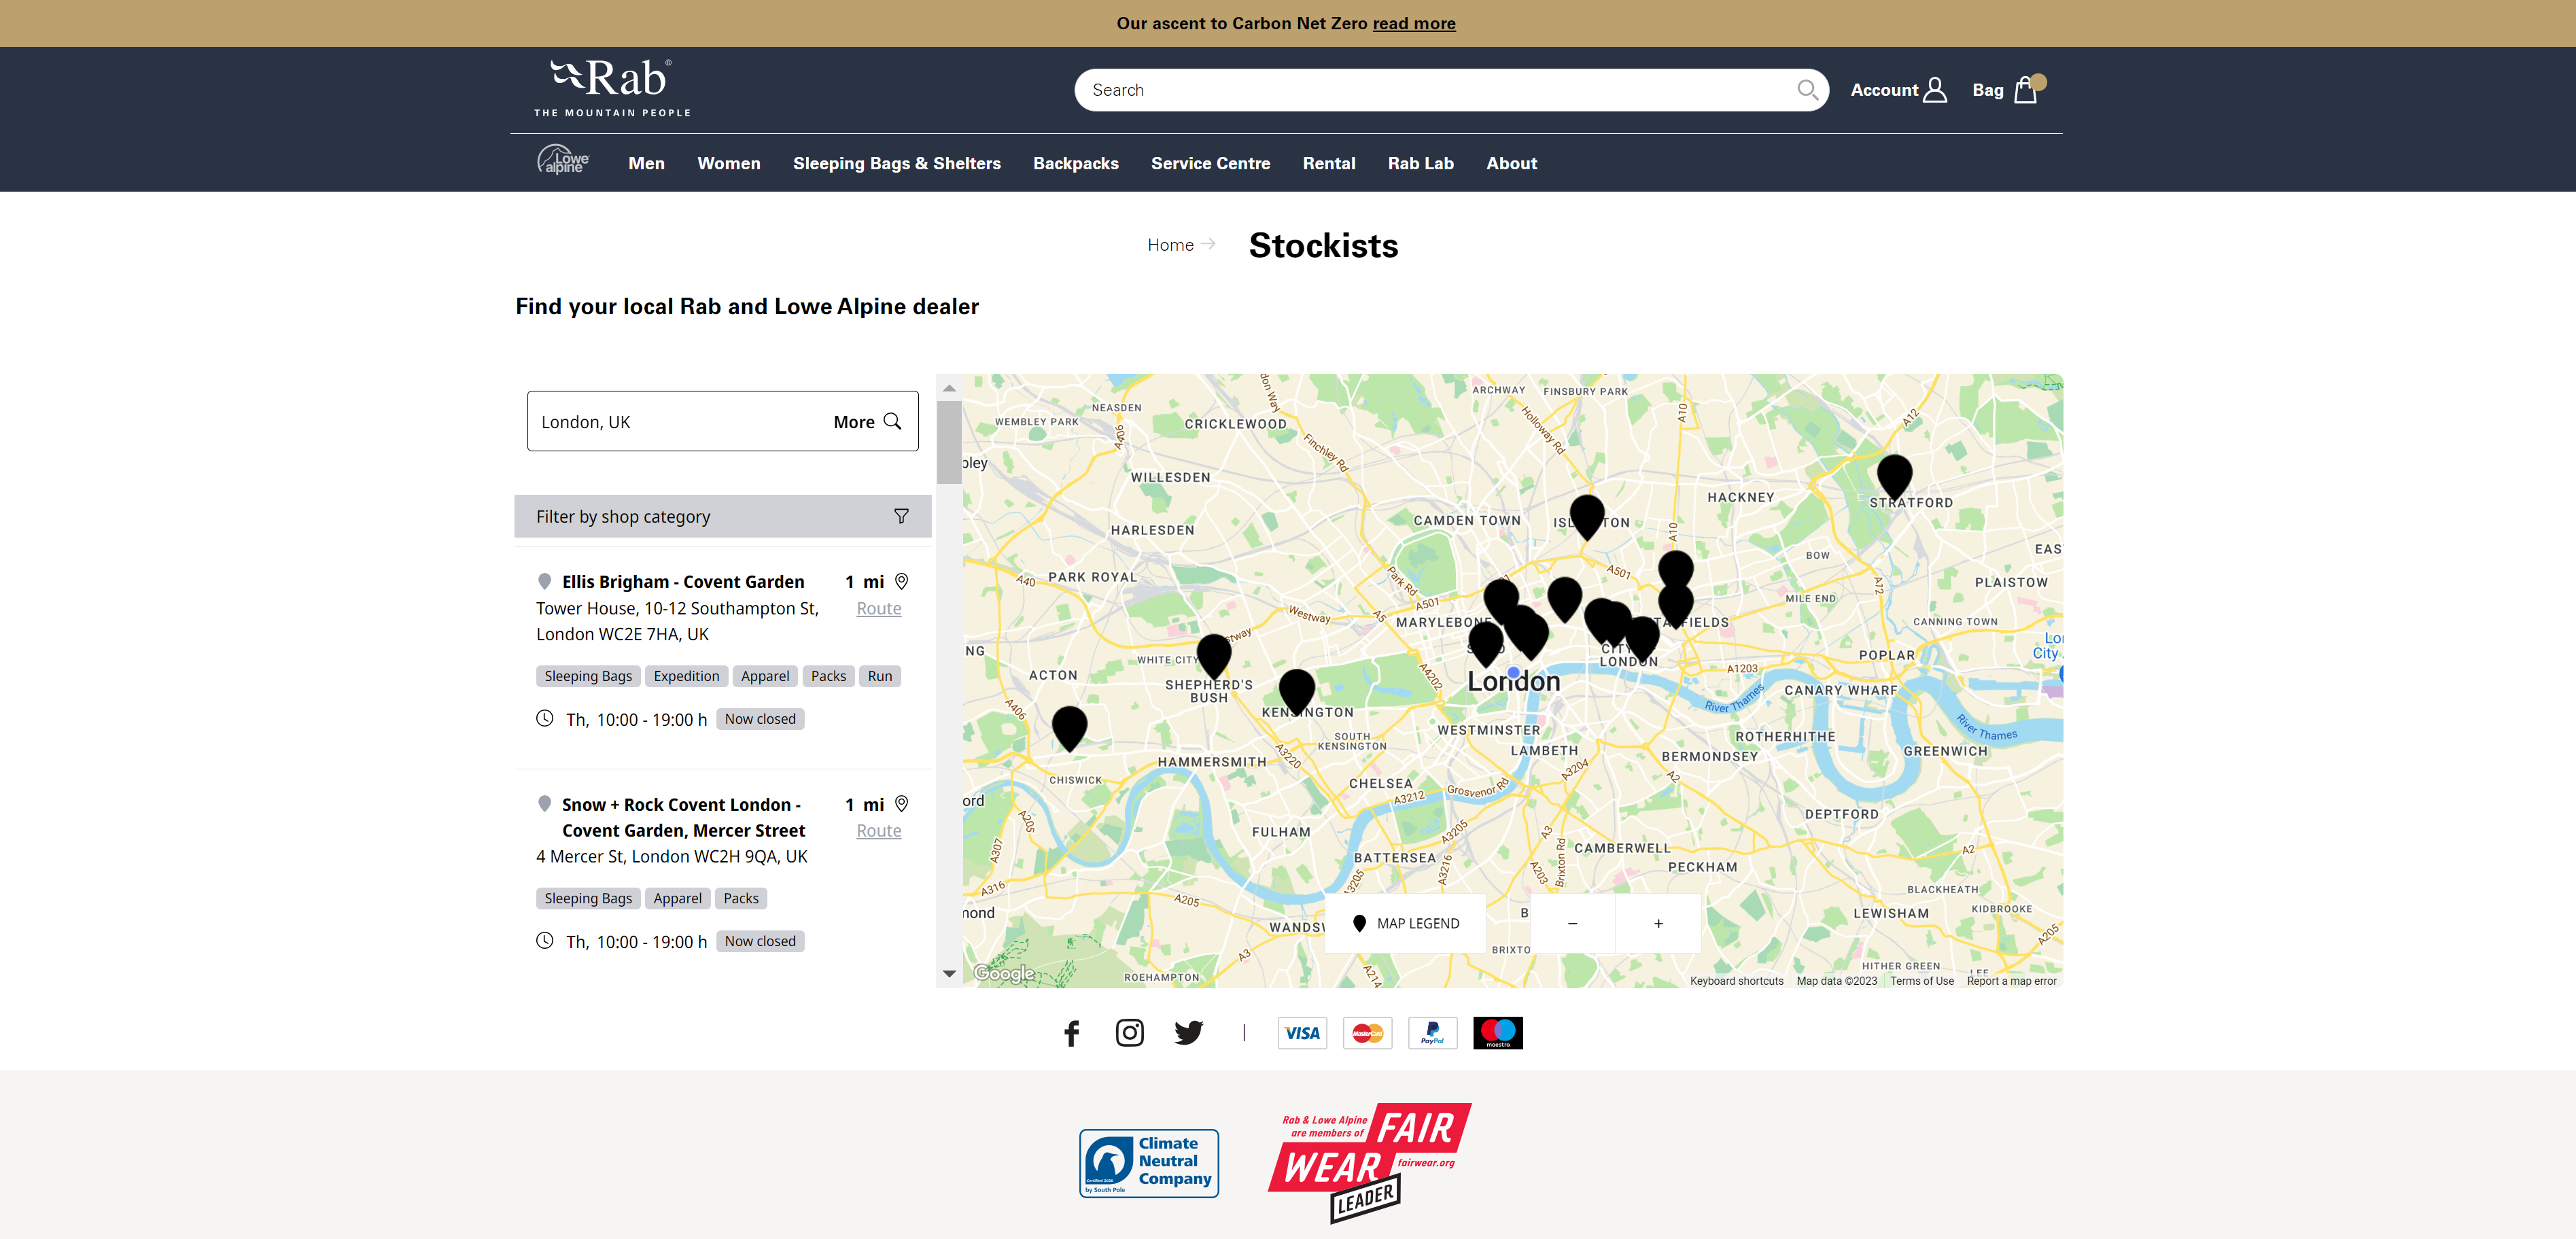
Task: Open the Twitter icon
Action: click(1188, 1033)
